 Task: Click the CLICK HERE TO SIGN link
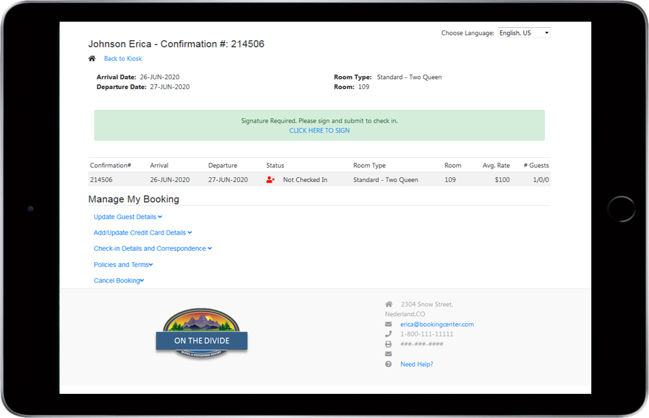(x=319, y=131)
